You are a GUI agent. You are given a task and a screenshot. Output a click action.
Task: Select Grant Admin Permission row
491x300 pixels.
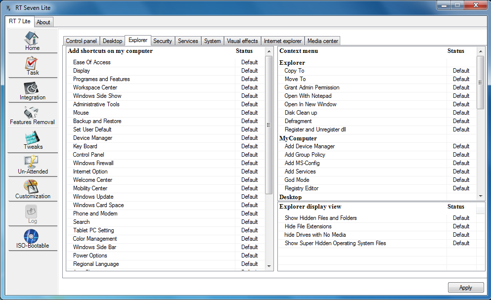coord(377,87)
